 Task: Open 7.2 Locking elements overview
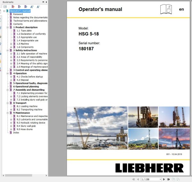point(32,96)
